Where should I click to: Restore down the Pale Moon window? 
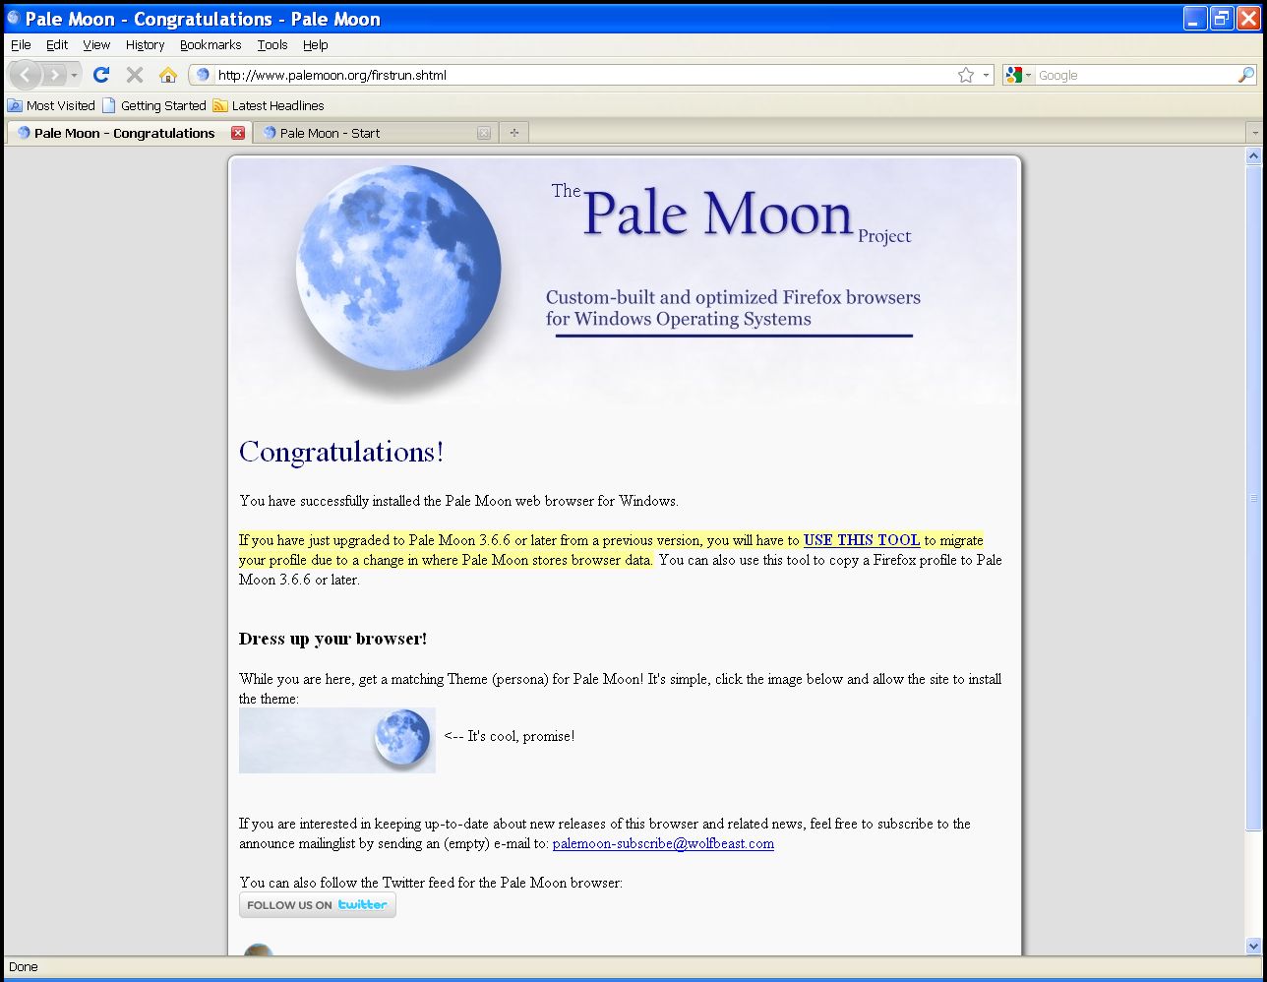pos(1222,18)
